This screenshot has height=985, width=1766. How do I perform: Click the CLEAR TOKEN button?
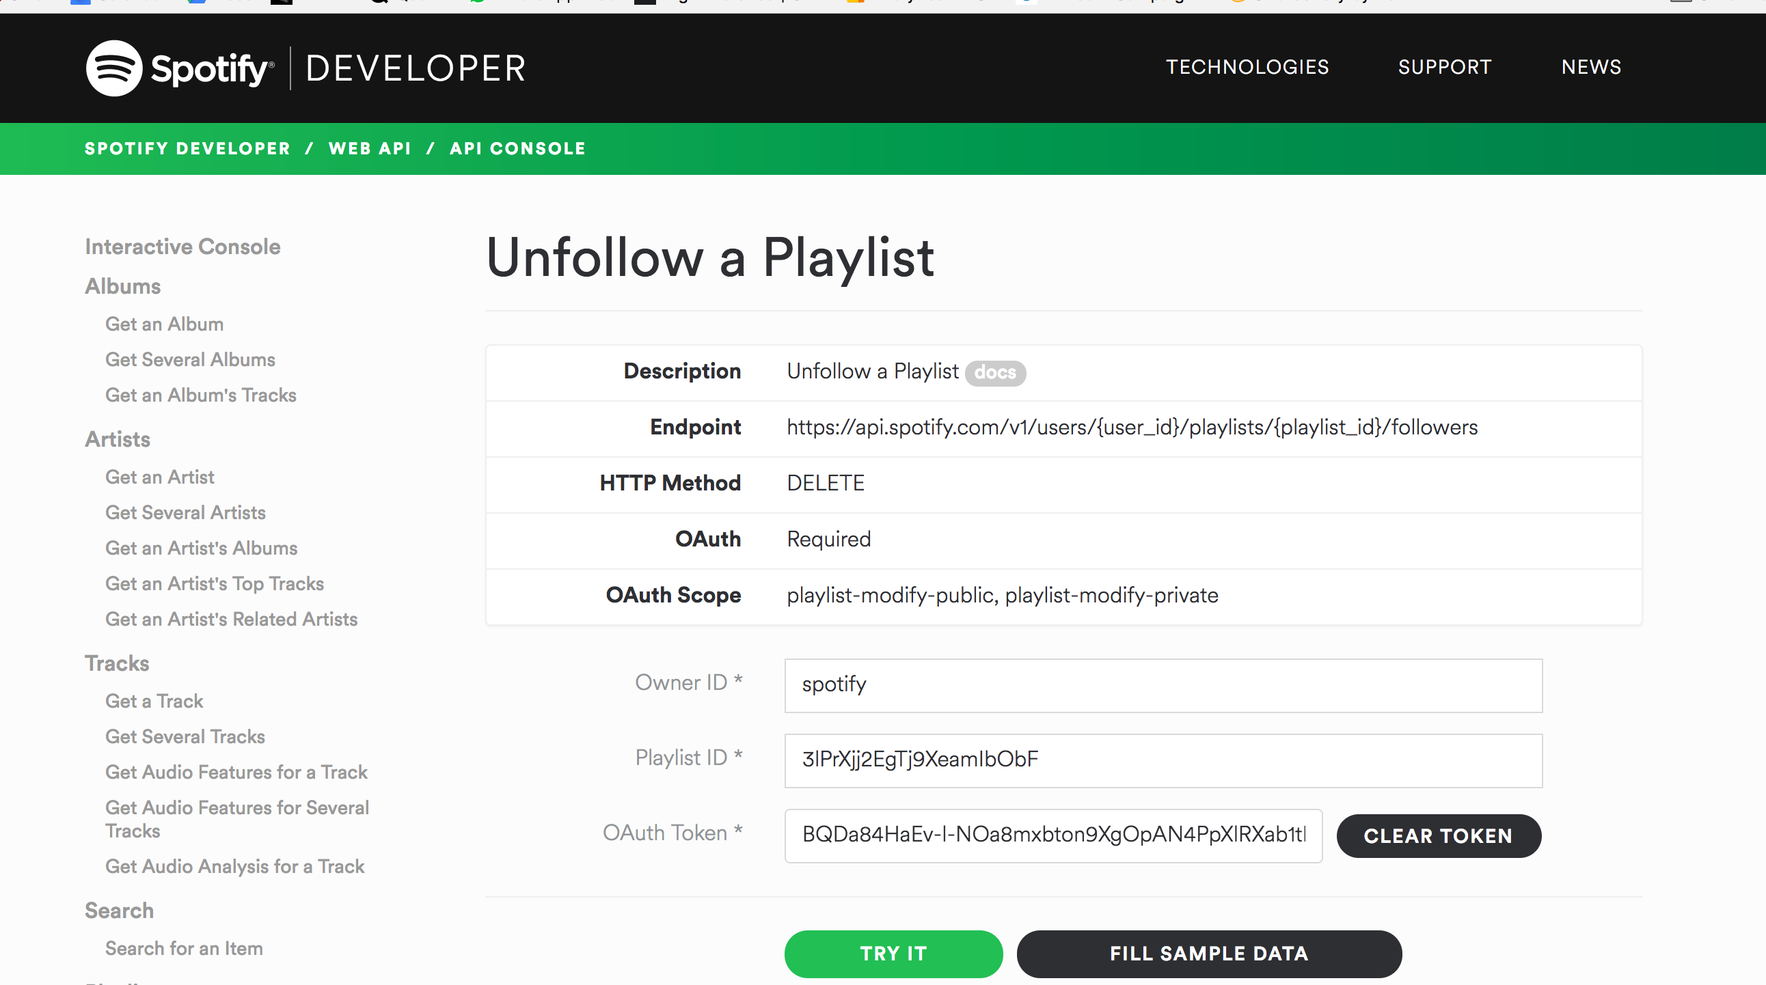coord(1437,836)
